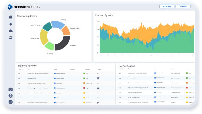Screen dimensions: 202x114
Task: Click the flag in the Medium Low row
Action: (98, 103)
